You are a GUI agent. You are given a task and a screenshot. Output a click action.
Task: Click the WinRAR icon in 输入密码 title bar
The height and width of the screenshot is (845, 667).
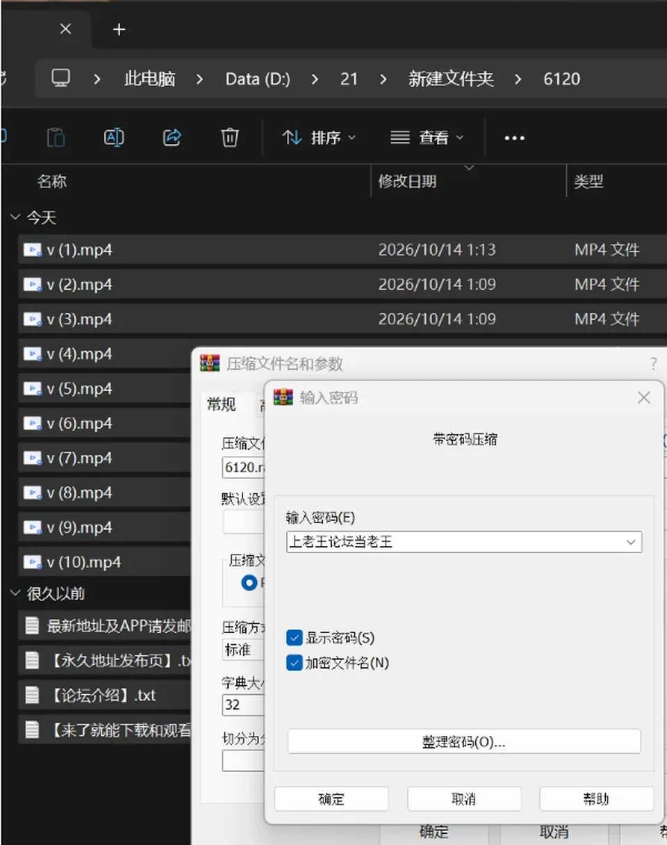point(283,397)
